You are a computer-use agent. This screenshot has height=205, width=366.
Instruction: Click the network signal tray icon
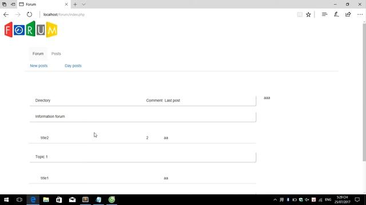(320, 200)
